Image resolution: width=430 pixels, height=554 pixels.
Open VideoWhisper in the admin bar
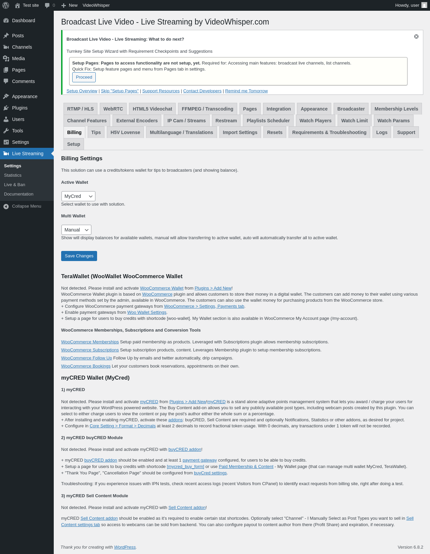click(96, 5)
